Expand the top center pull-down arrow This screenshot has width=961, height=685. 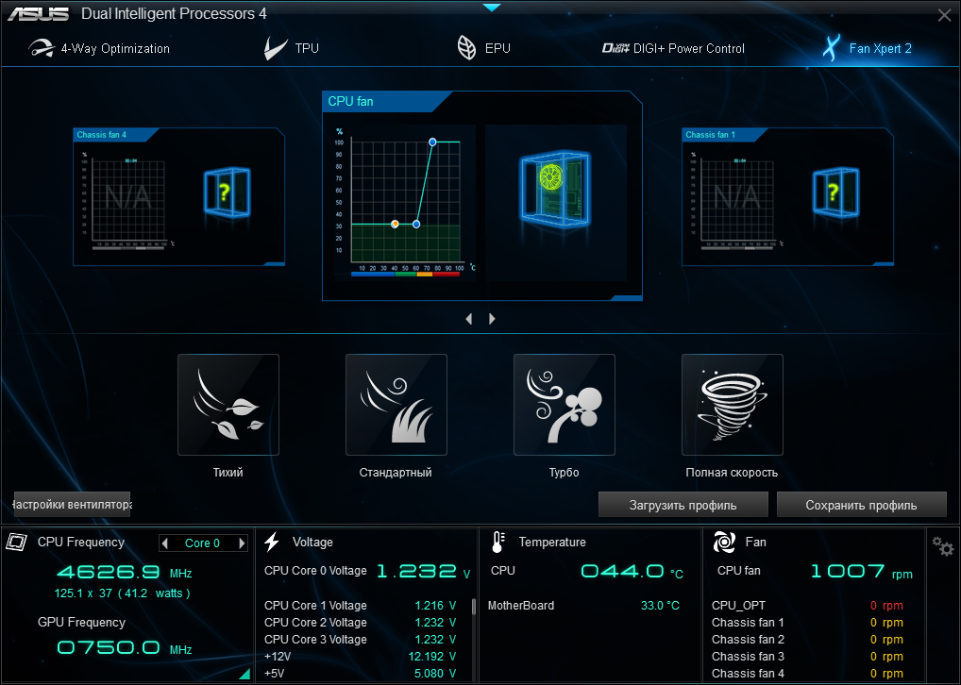(492, 8)
